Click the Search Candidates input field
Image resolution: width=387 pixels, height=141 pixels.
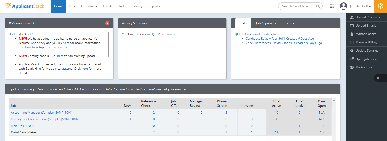pos(297,6)
